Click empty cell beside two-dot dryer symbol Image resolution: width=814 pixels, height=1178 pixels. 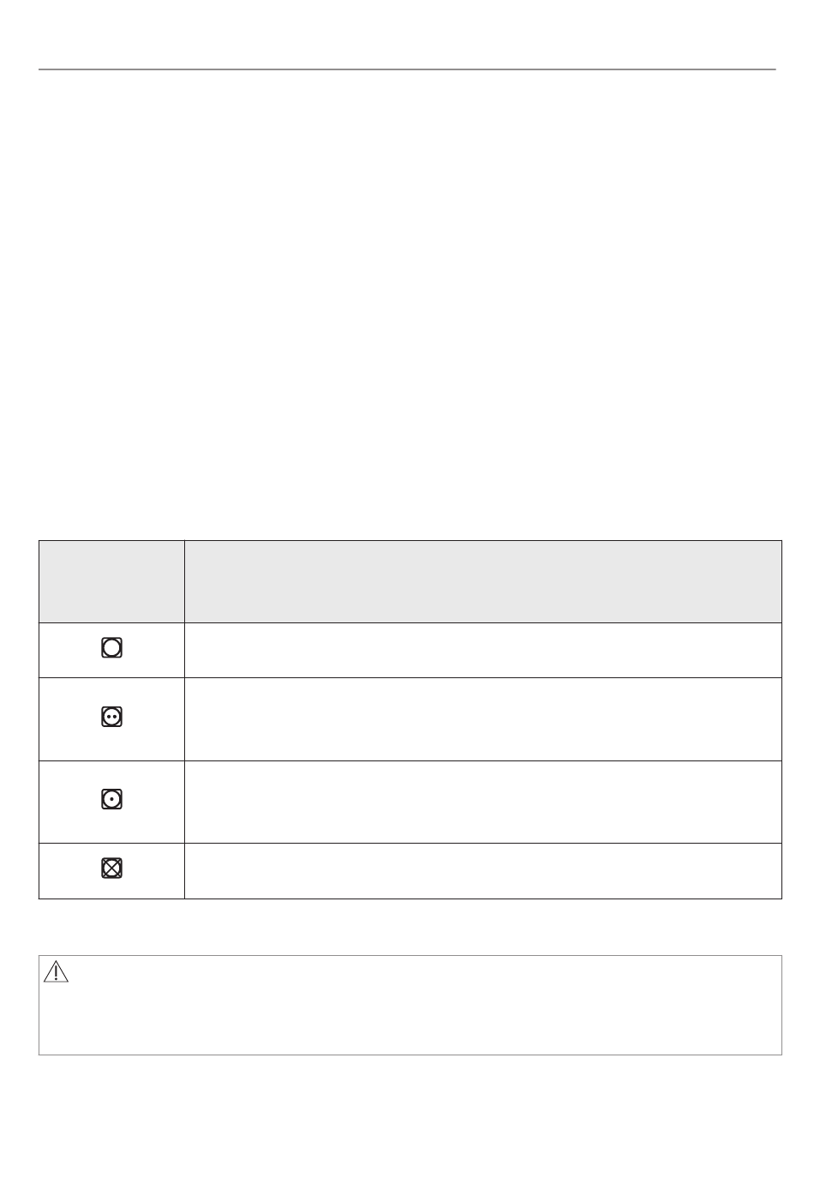[x=483, y=719]
